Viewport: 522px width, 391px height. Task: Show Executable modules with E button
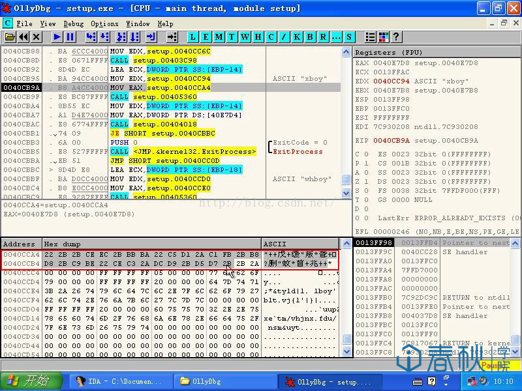(x=206, y=37)
